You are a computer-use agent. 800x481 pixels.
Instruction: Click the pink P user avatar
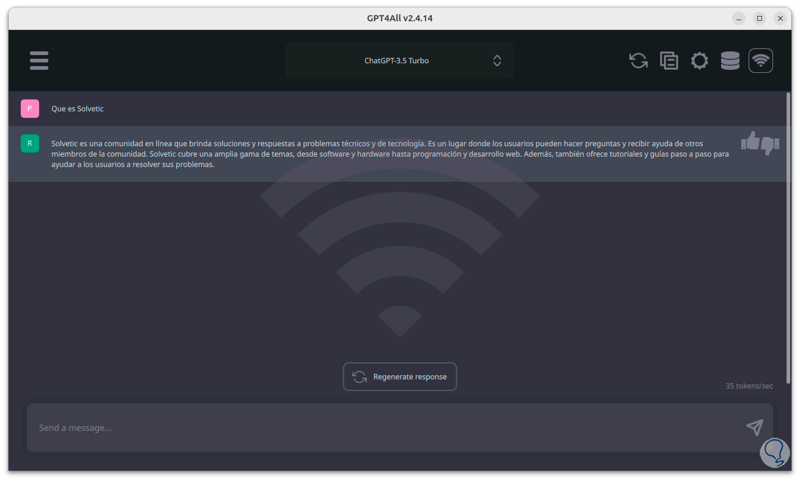pyautogui.click(x=30, y=108)
